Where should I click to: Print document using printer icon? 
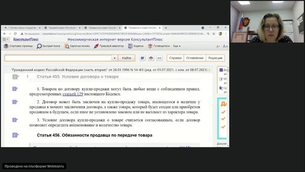[x=151, y=58]
